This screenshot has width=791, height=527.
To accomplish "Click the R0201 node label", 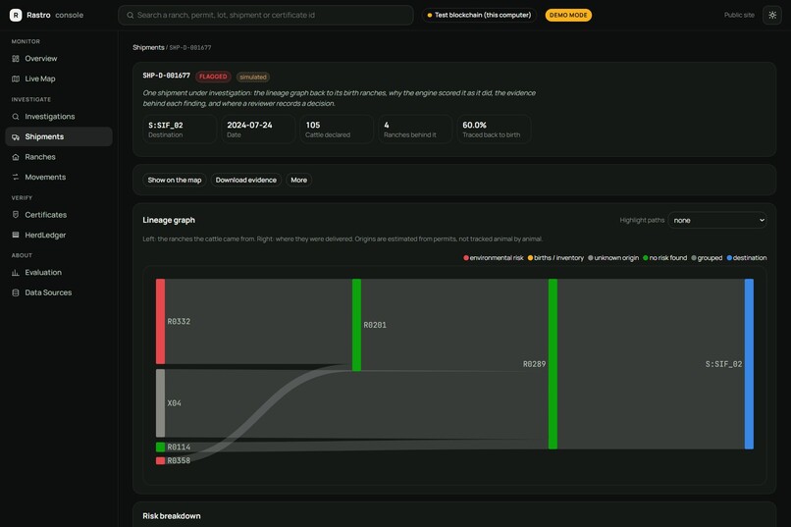I will [x=375, y=325].
